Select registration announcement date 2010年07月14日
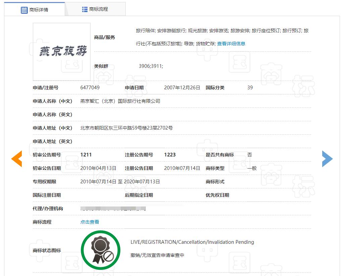 [x=182, y=168]
